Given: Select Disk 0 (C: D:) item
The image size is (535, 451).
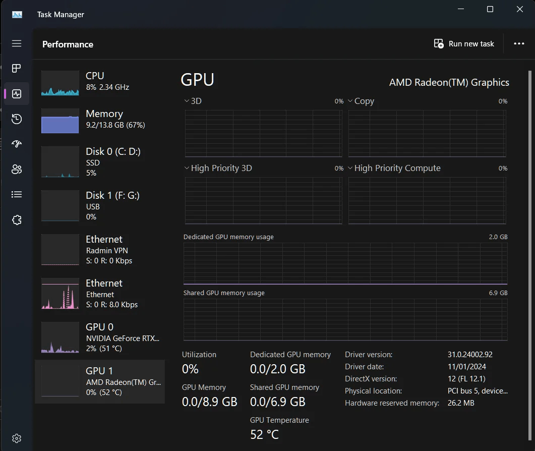Looking at the screenshot, I should 100,161.
